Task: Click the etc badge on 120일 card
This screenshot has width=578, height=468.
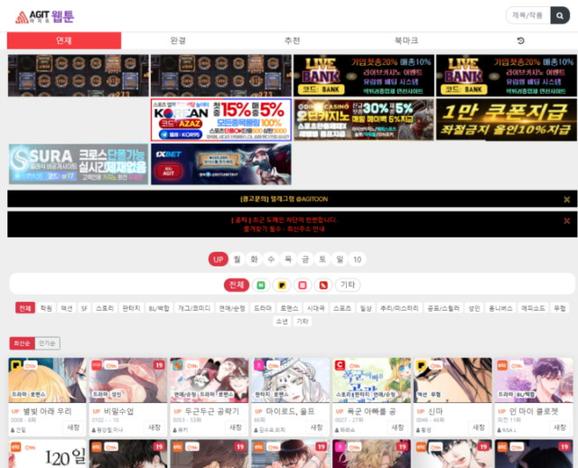Action: pos(16,446)
